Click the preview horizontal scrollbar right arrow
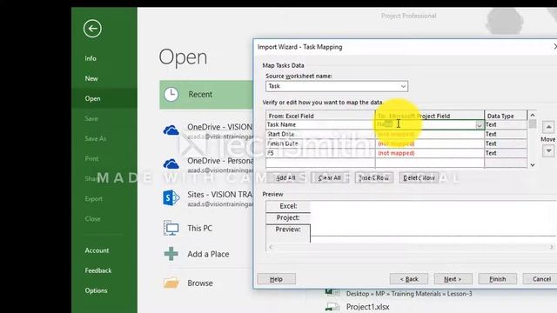Screen dimensions: 557x313 click(551, 247)
